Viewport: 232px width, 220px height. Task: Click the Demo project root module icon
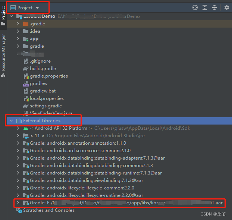19,16
